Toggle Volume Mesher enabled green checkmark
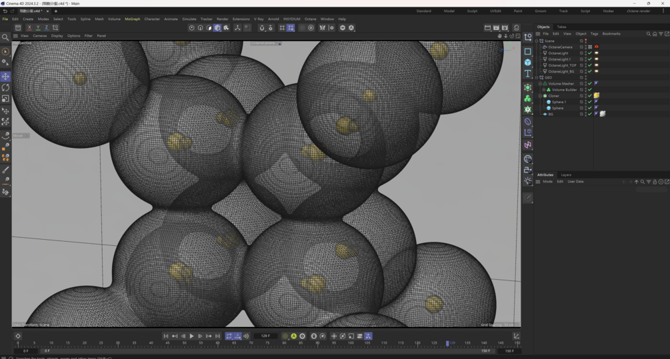The image size is (670, 359). pyautogui.click(x=590, y=84)
